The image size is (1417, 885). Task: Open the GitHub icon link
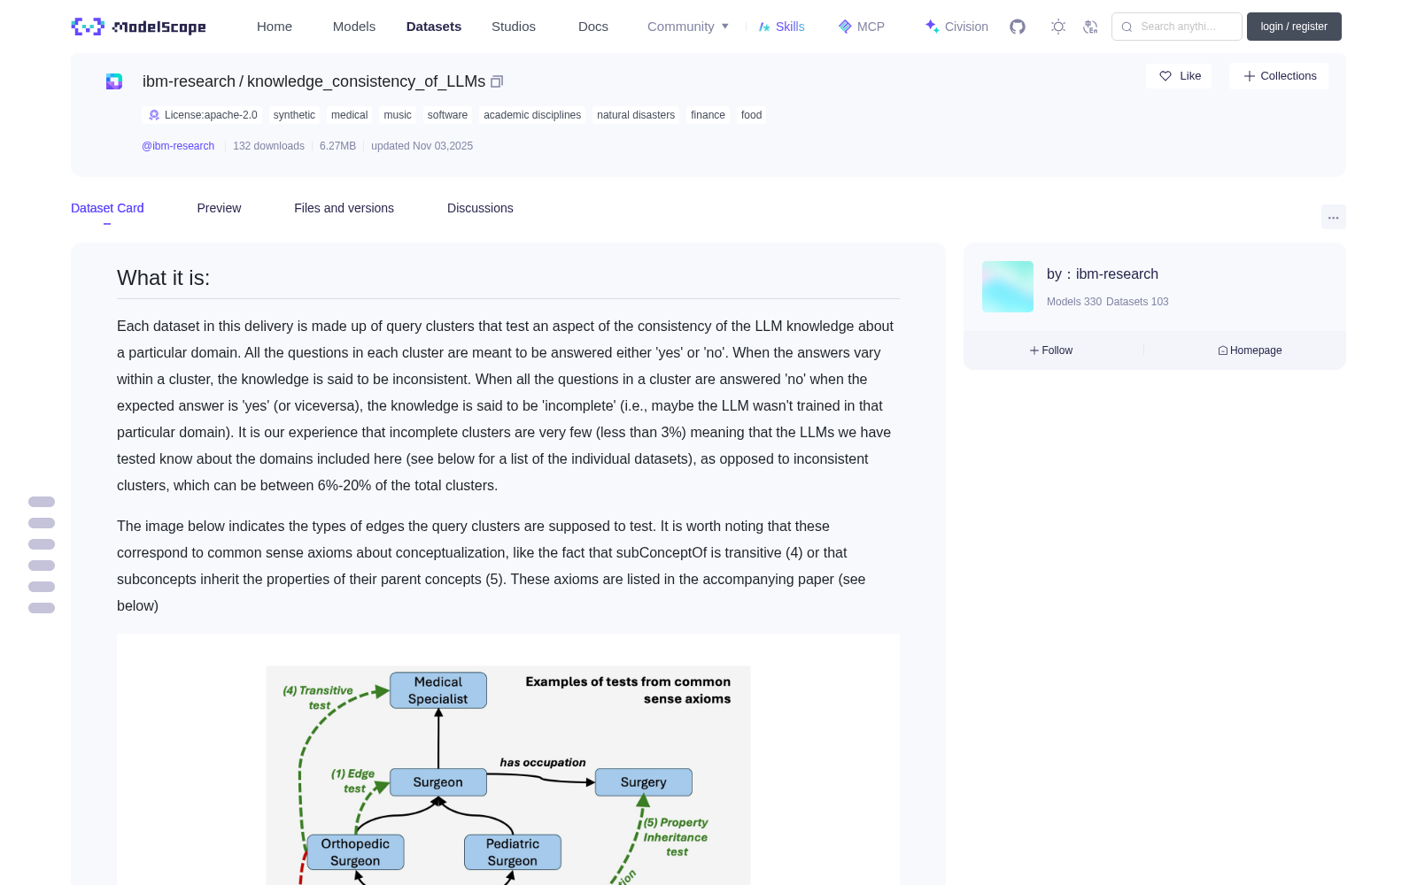1018,27
